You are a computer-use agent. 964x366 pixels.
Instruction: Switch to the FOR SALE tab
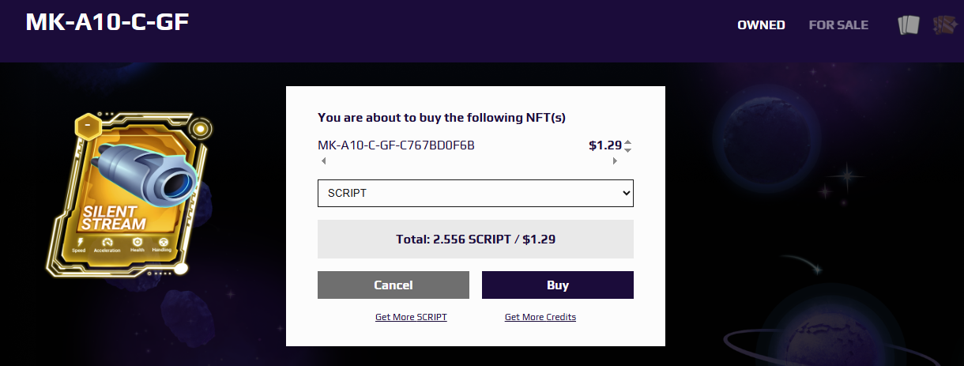point(838,25)
